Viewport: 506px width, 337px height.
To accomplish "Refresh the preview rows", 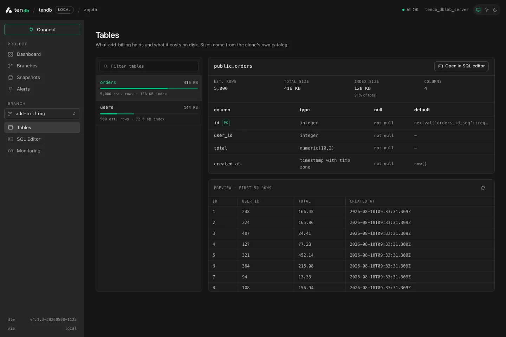I will (483, 188).
